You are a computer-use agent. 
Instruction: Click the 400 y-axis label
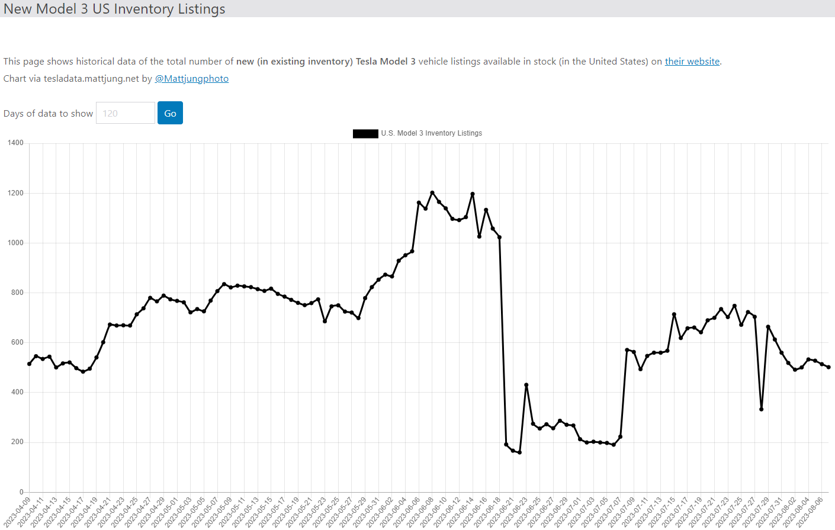pos(18,392)
